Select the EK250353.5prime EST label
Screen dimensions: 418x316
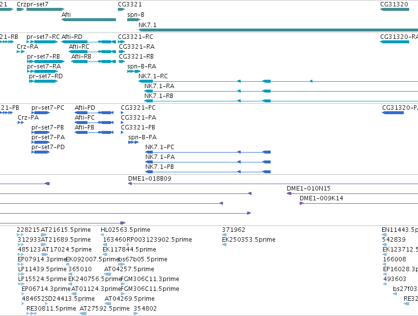[x=249, y=240]
